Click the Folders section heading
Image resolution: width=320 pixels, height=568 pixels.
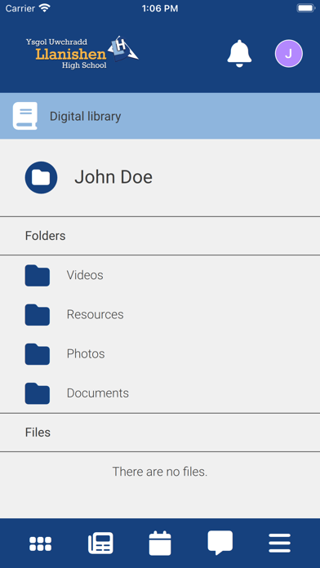pos(45,236)
